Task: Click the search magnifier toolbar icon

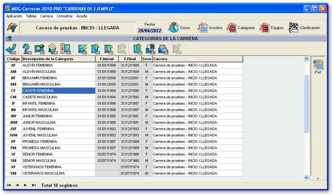Action: [40, 49]
